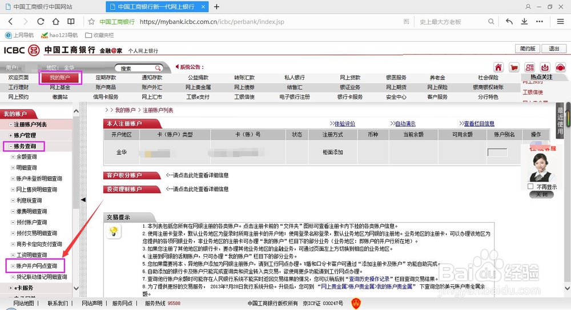Open 账户开户网点查询 in sidebar
Viewport: 571px width, 310px height.
pos(37,266)
